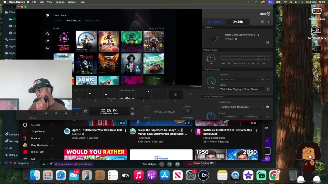Open the Renel's iPhone Microphone audio input dropdown
This screenshot has height=184, width=328.
tap(242, 107)
